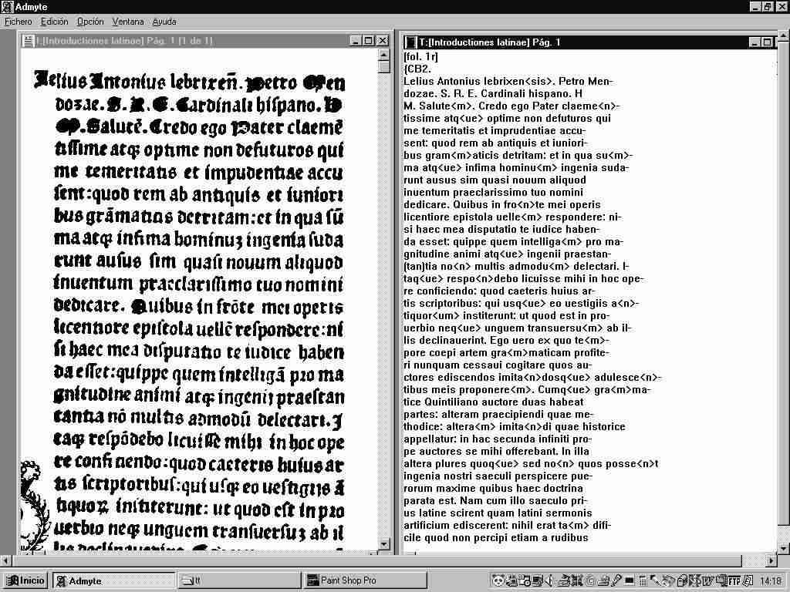790x592 pixels.
Task: Open the Inicio start button
Action: 25,580
